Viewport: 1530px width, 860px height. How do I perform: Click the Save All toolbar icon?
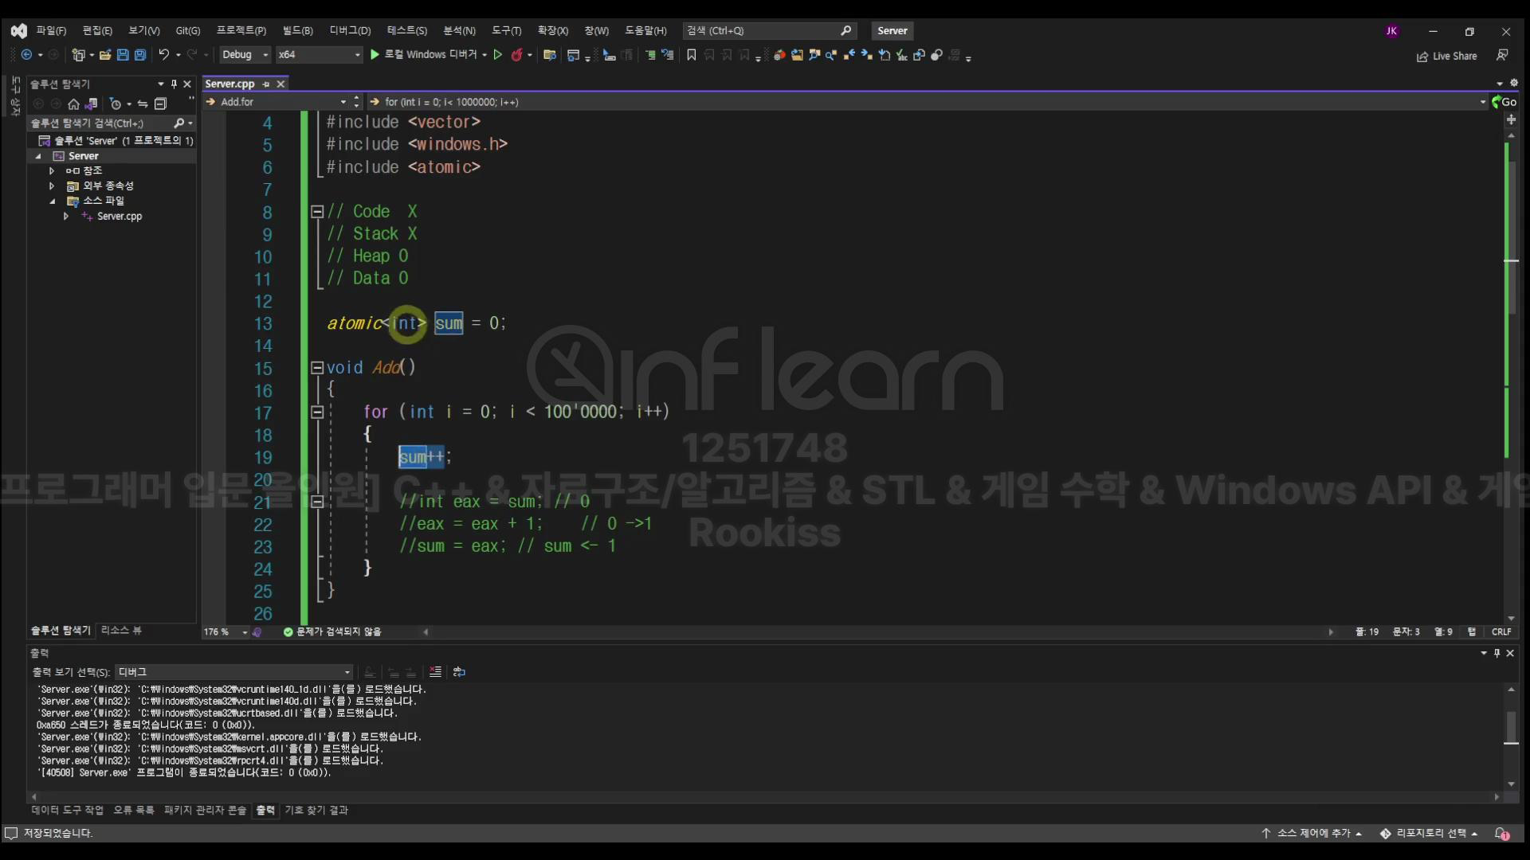tap(140, 55)
